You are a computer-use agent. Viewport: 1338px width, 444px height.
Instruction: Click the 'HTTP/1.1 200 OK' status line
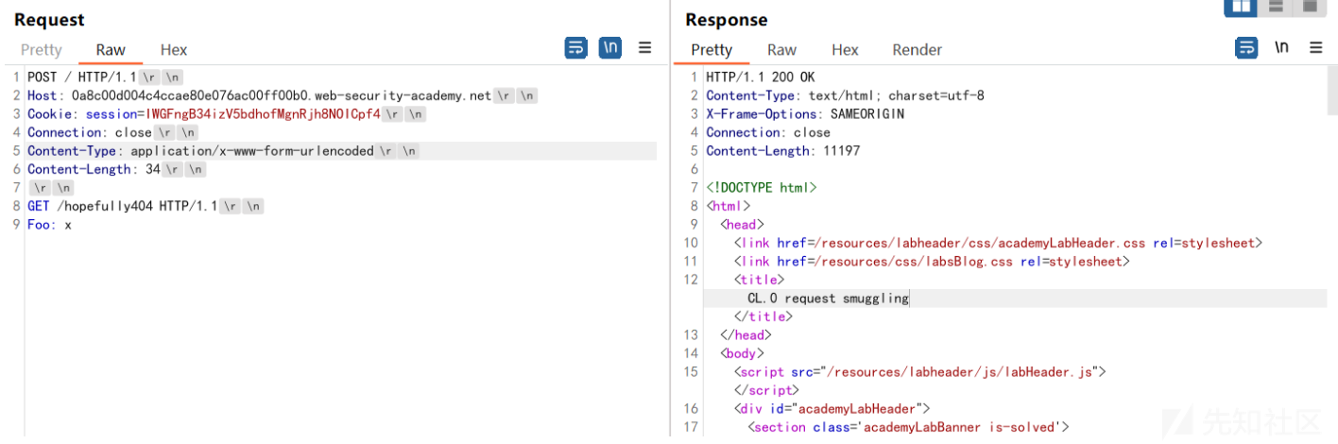[760, 77]
